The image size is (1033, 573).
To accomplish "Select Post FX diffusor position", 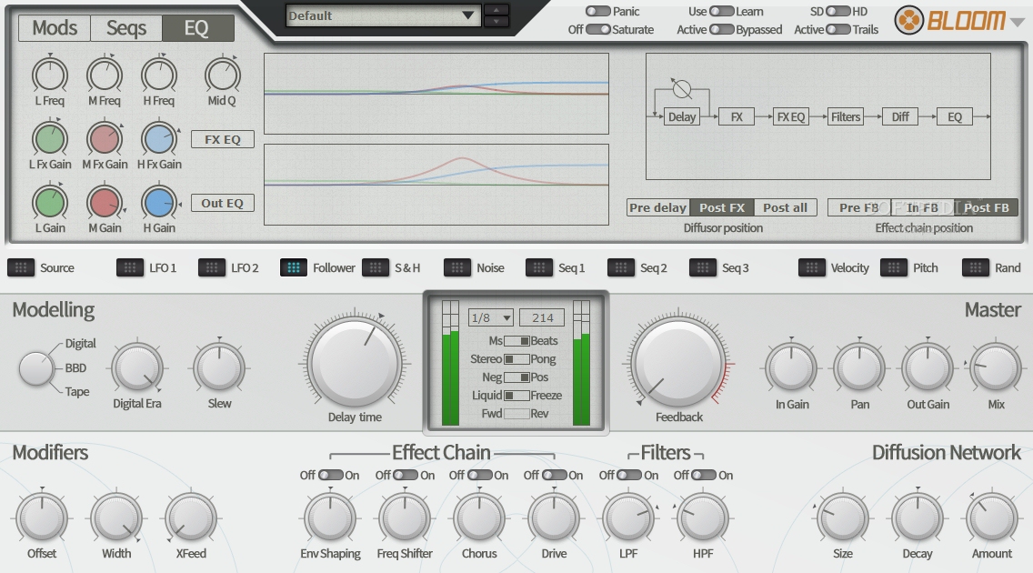I will click(721, 207).
